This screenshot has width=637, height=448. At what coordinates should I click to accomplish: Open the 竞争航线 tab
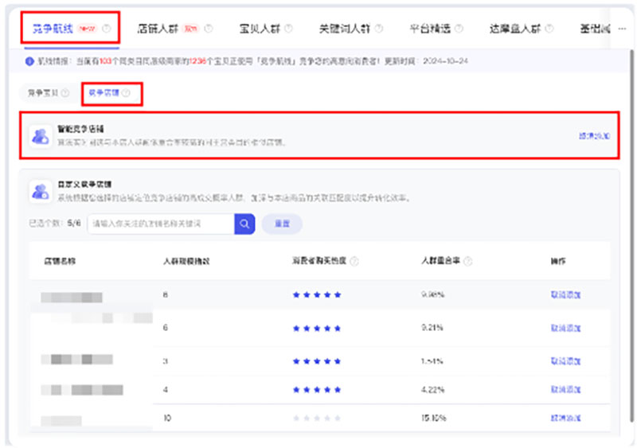click(x=53, y=29)
